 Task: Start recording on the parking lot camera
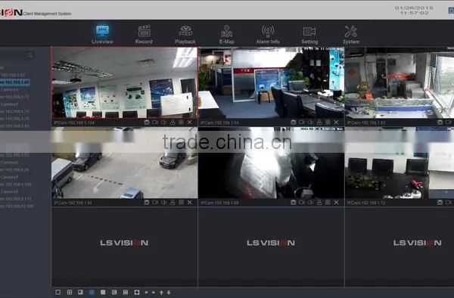coord(155,203)
